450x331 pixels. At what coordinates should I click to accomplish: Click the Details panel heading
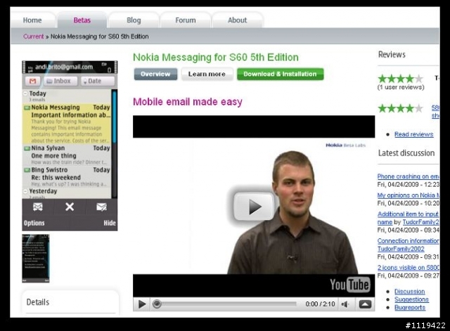pyautogui.click(x=38, y=302)
